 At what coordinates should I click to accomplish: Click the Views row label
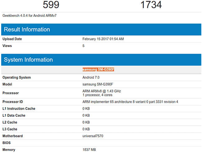(x=7, y=46)
